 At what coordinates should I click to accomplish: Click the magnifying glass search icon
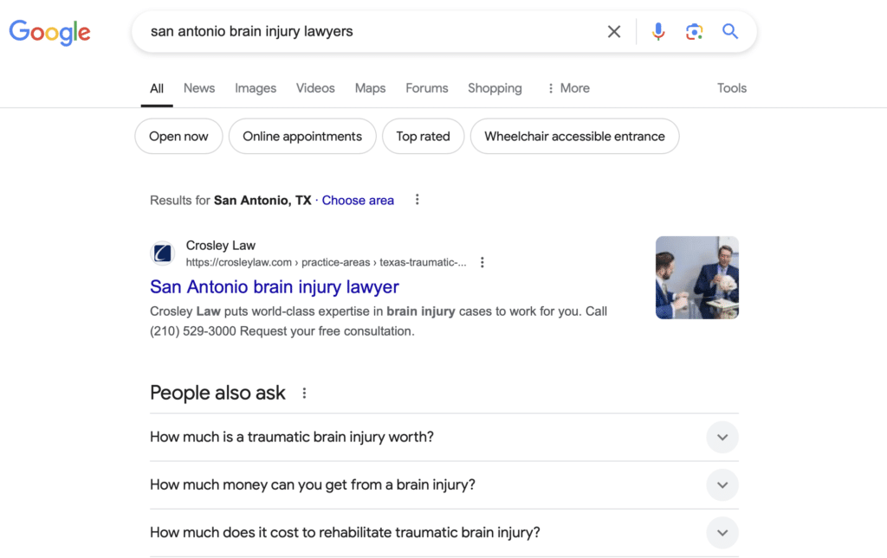coord(730,32)
